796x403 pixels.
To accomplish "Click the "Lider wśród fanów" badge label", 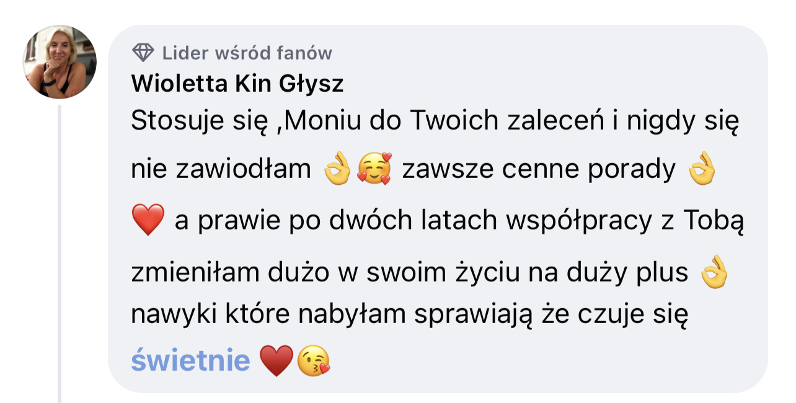I will pos(247,53).
